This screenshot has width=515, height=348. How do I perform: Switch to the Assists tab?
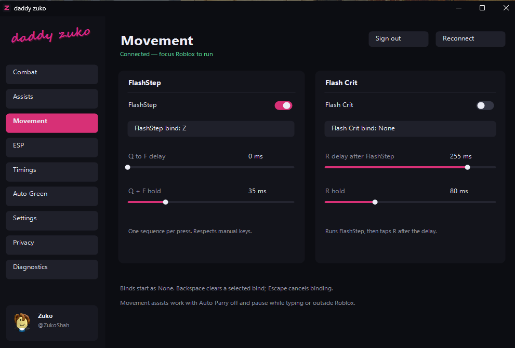tap(52, 99)
